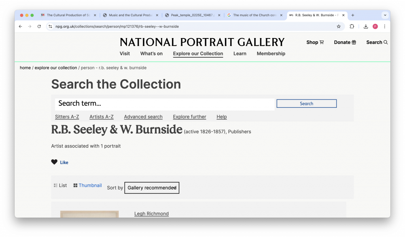Viewport: 405px width, 237px height.
Task: Click the address bar URL
Action: (117, 27)
